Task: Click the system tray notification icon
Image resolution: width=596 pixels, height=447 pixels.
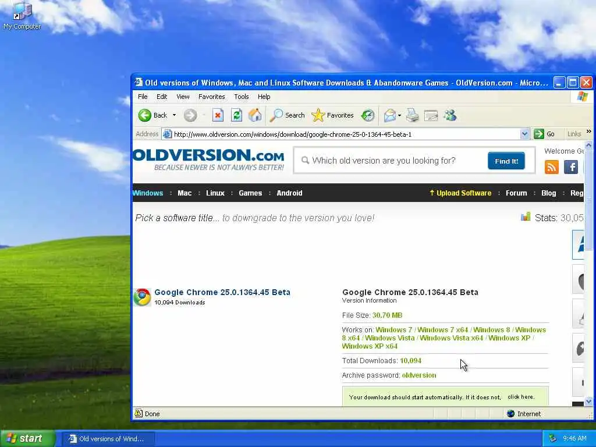Action: pos(552,439)
